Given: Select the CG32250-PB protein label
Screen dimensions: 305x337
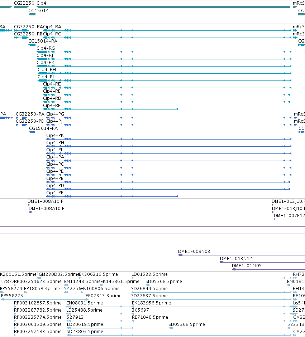Looking at the screenshot, I should (30, 121).
